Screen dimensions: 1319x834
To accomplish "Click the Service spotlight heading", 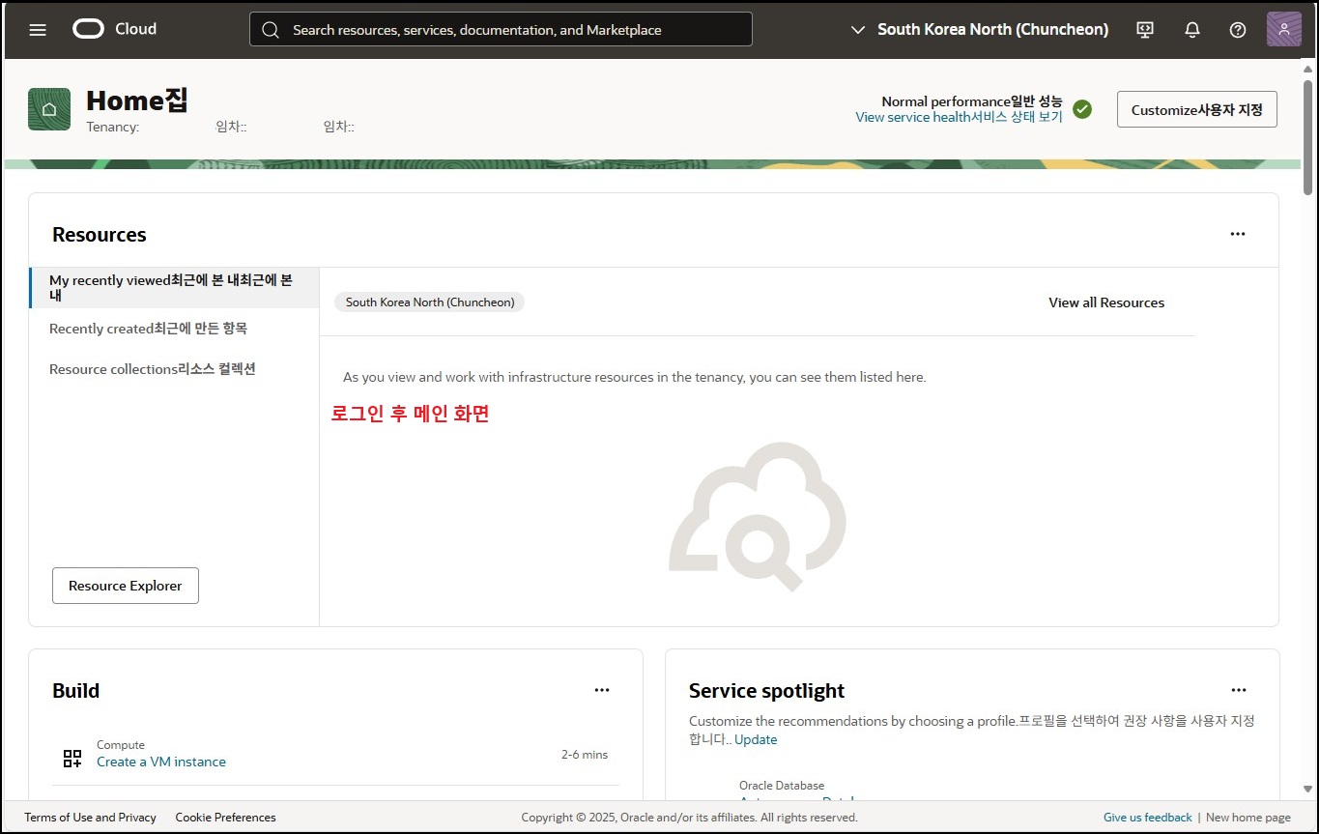I will 766,690.
